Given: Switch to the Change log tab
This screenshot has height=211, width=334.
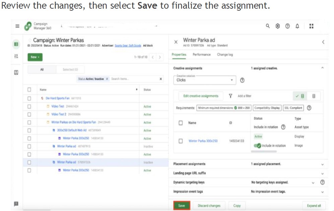Looking at the screenshot, I should tap(225, 54).
